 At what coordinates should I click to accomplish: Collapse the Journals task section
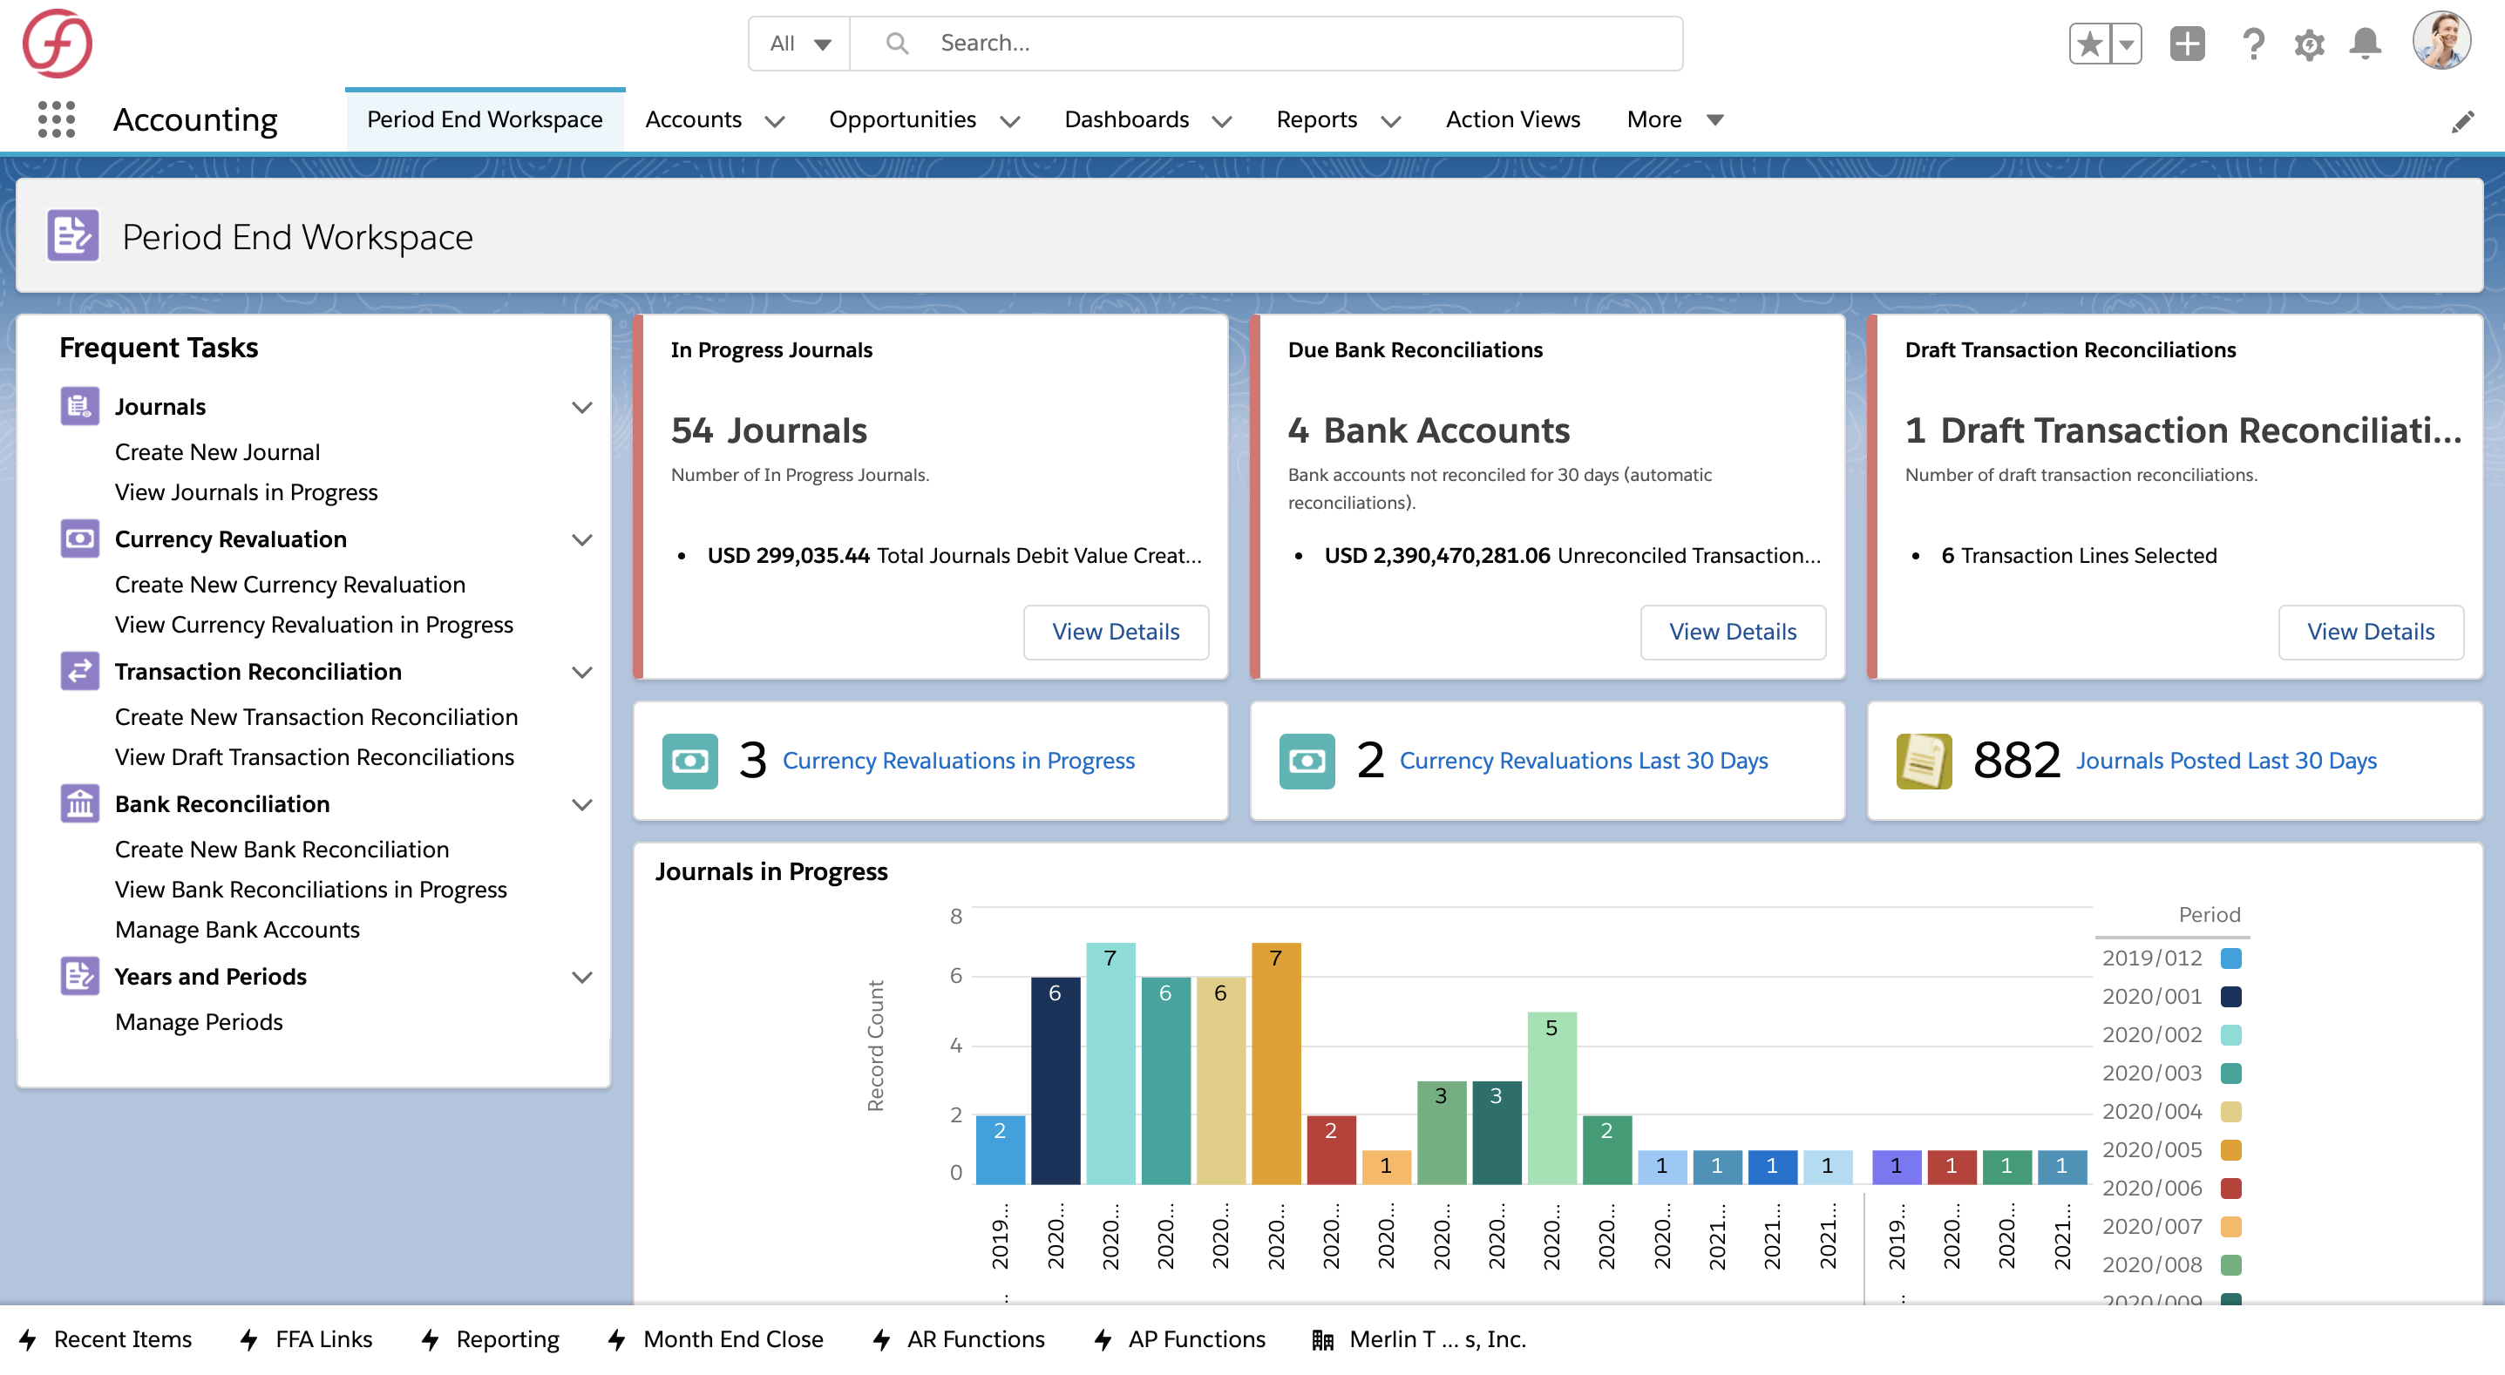(x=581, y=408)
